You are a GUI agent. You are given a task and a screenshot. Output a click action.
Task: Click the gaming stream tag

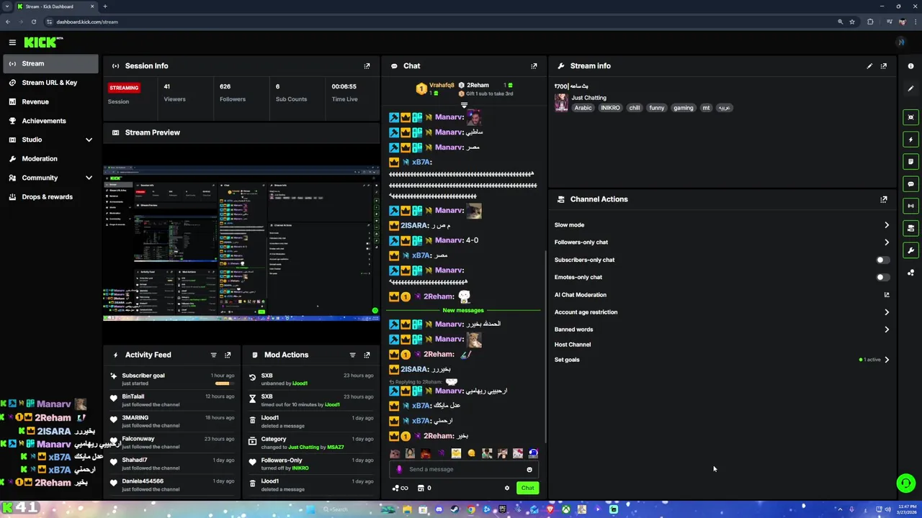pos(683,108)
